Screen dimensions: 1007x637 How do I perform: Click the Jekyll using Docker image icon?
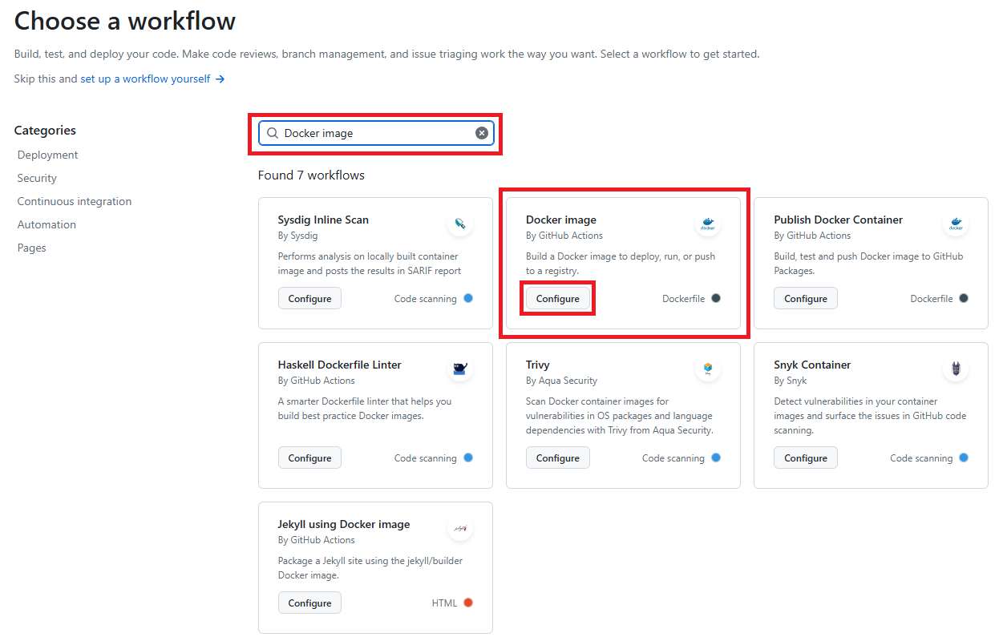click(459, 529)
